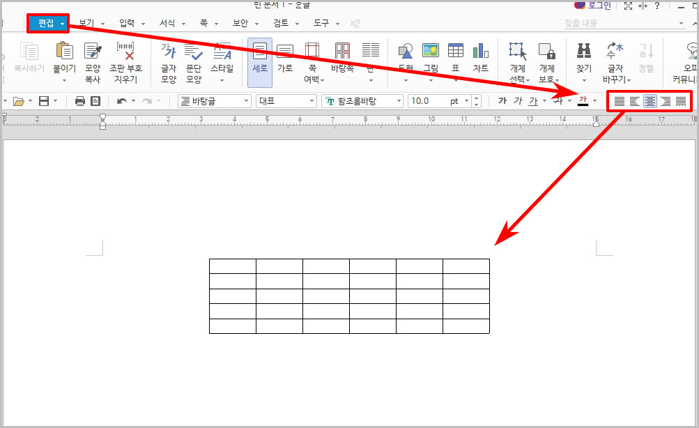The width and height of the screenshot is (699, 428).
Task: Click the print preview page icon
Action: [95, 101]
